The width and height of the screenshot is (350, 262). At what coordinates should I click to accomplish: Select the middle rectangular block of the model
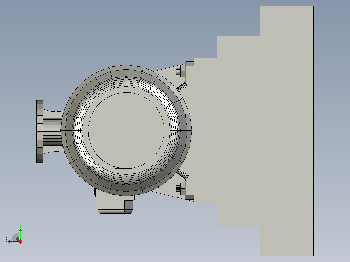click(238, 131)
